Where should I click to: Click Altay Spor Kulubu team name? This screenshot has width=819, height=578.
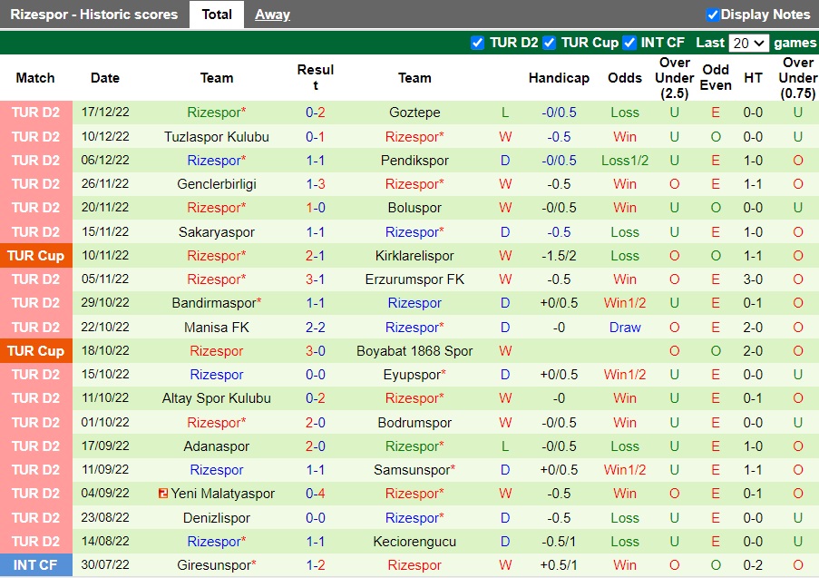click(x=216, y=398)
